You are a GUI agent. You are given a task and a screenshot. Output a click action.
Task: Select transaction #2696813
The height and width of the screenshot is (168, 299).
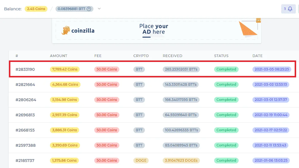(x=25, y=115)
